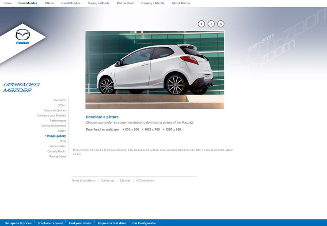Open Configure your Mazda2 page
Viewport: 327px width, 226px height.
coord(51,115)
